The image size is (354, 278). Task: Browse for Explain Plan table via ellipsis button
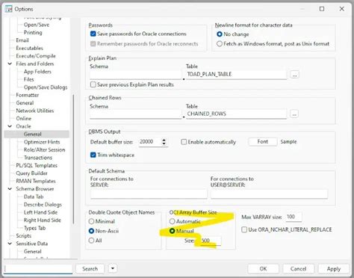click(x=294, y=75)
